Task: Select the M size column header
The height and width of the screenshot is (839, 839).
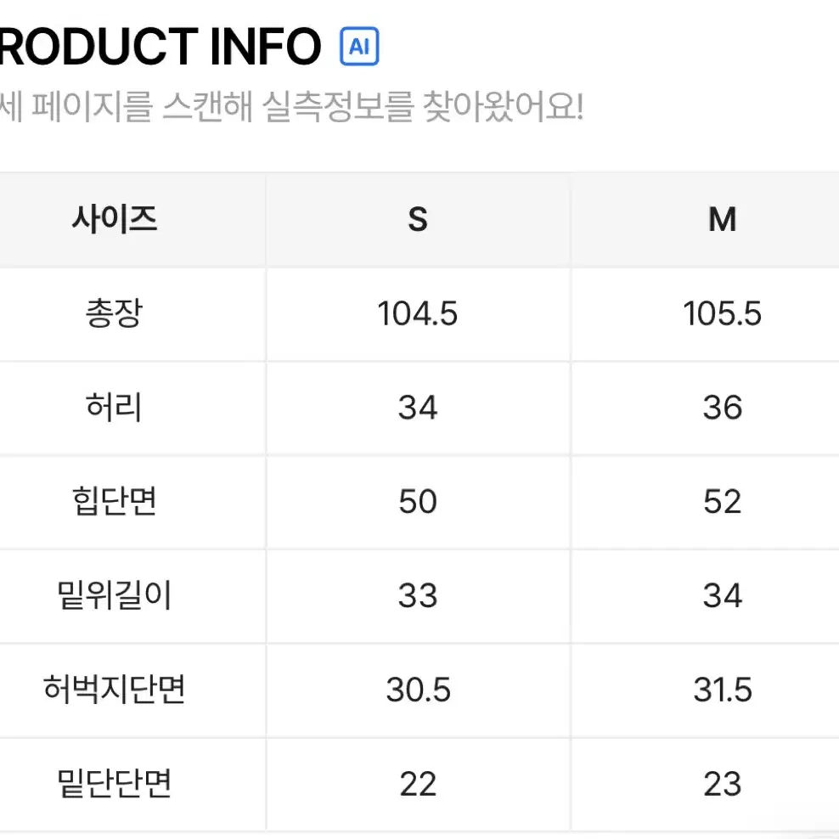Action: (723, 219)
